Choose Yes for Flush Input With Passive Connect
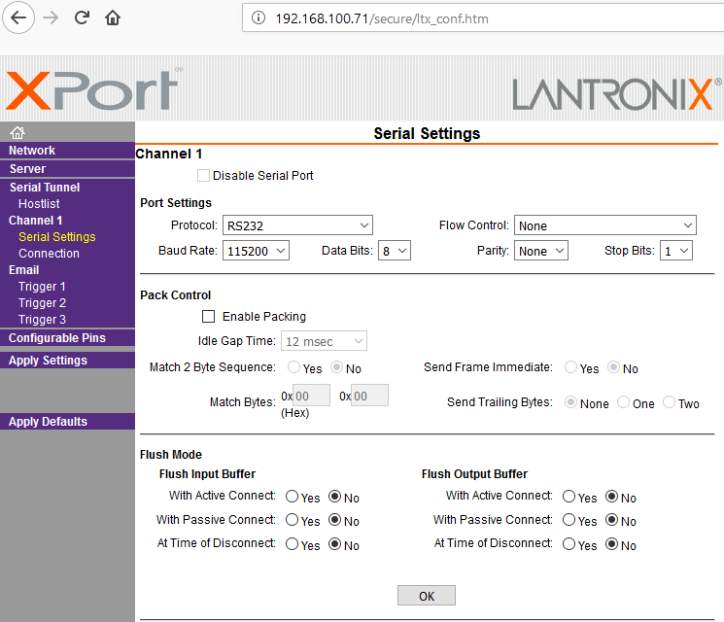This screenshot has height=622, width=724. click(x=292, y=520)
